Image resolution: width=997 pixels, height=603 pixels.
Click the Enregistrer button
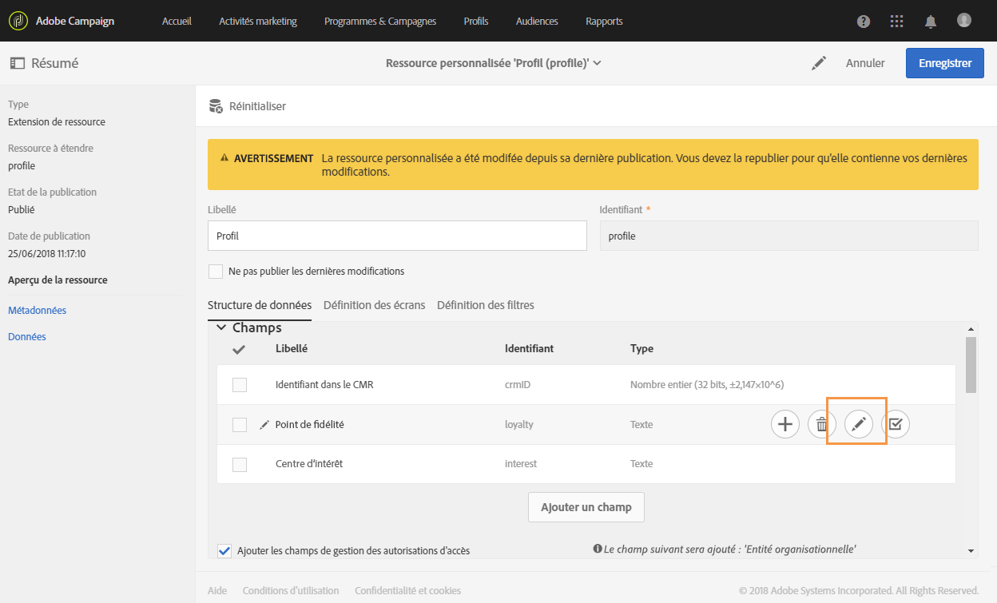[x=944, y=63]
